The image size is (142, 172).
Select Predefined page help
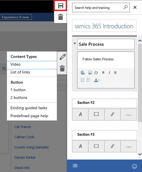tap(29, 116)
